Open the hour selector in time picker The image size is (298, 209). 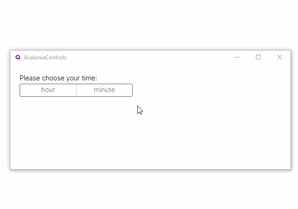tap(48, 90)
